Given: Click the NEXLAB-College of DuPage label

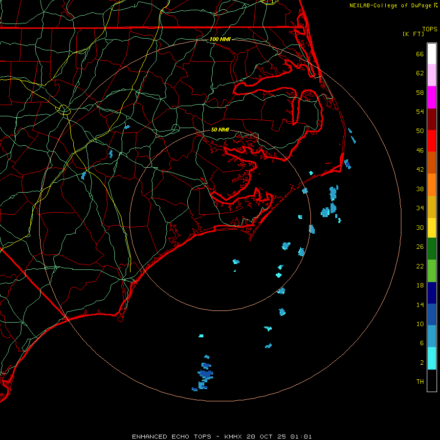Looking at the screenshot, I should click(391, 5).
